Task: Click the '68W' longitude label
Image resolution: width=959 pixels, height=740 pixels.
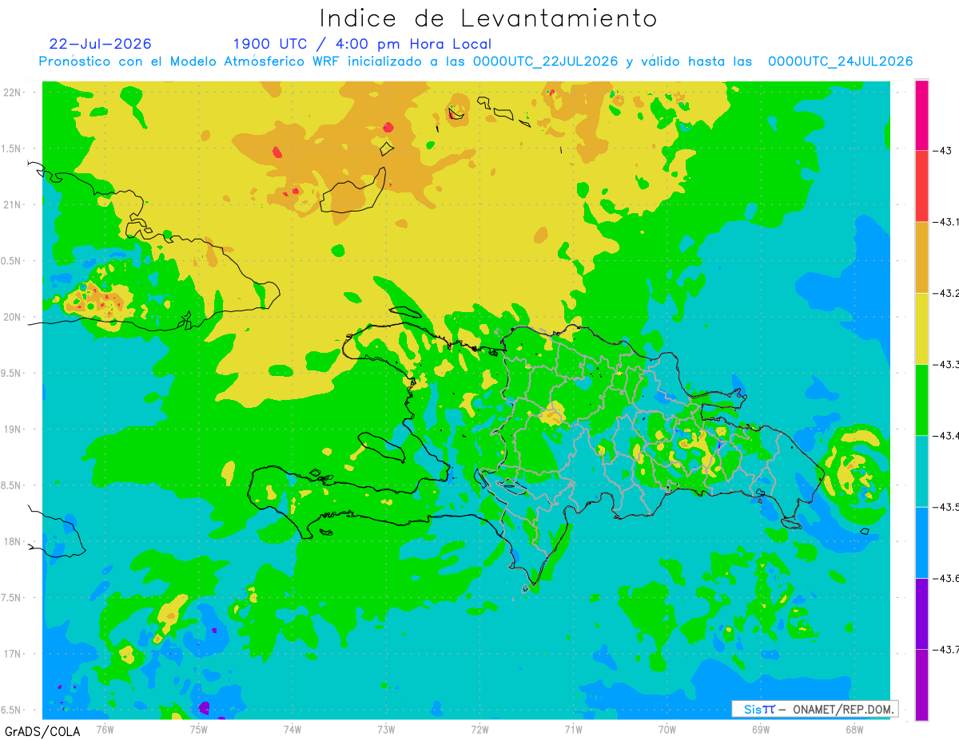Action: (x=854, y=728)
